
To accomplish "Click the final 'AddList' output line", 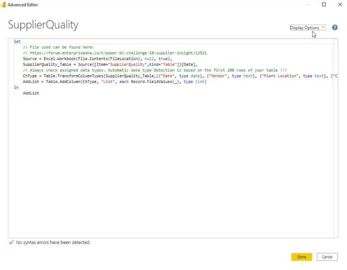I will [31, 93].
